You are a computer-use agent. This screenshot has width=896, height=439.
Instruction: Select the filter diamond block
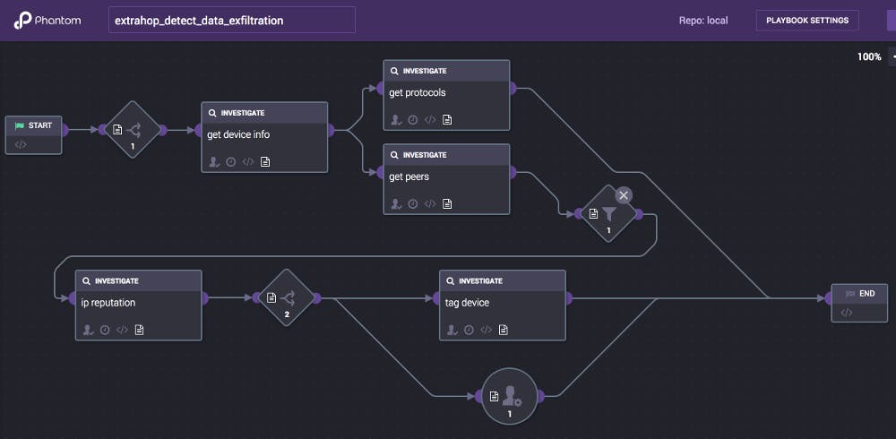point(608,214)
